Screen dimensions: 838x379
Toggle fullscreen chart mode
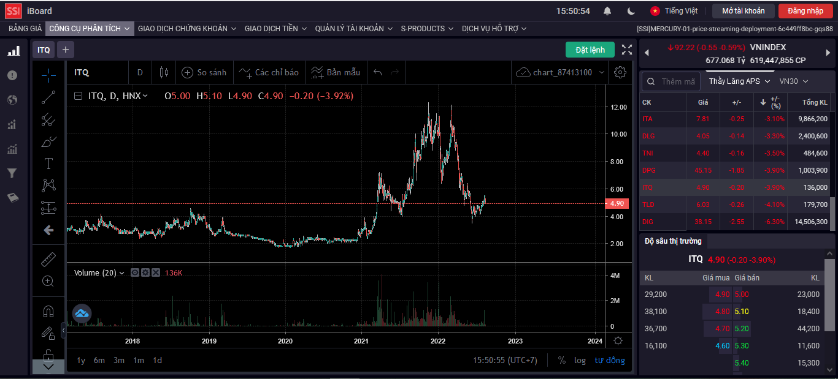[x=627, y=50]
